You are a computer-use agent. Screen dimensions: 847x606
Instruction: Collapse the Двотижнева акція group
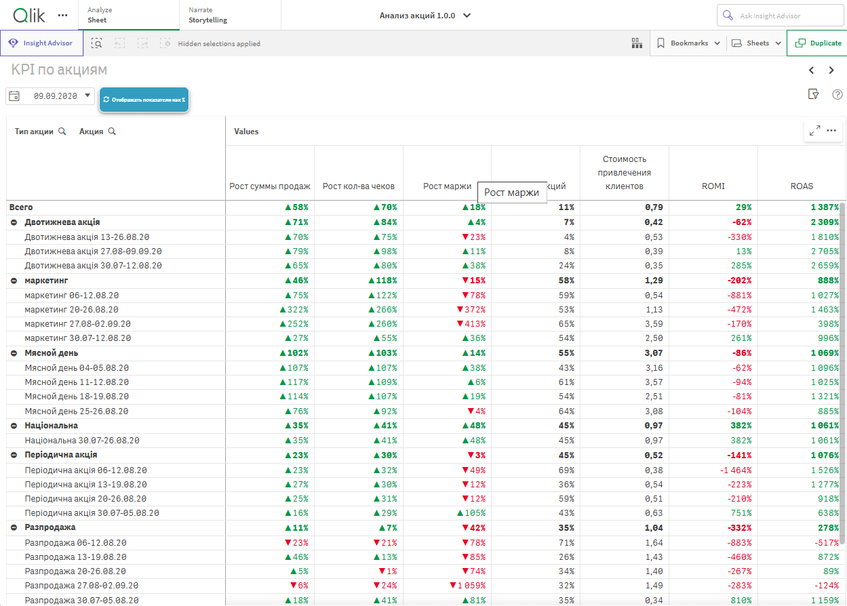[x=14, y=222]
